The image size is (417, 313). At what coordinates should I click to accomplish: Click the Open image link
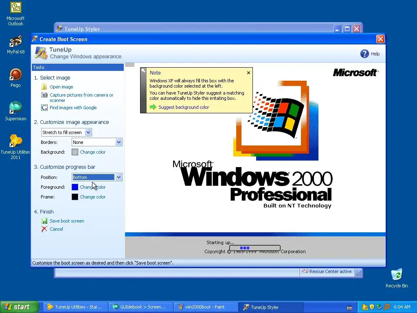coord(61,87)
